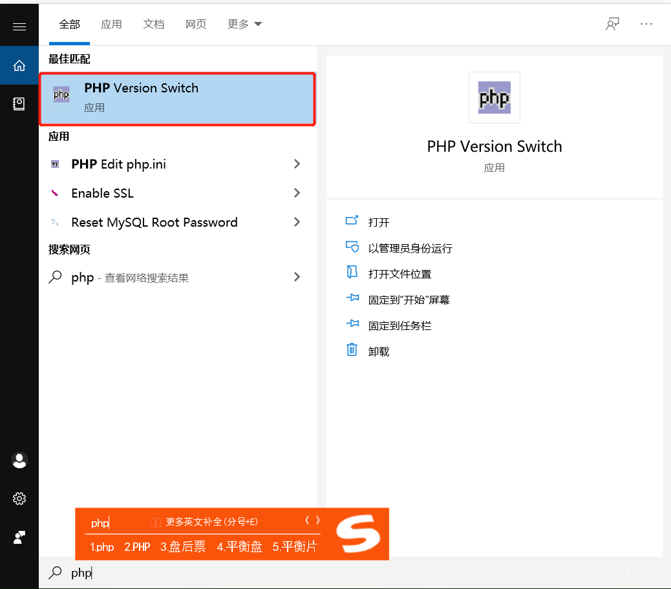
Task: Expand the php web search chevron
Action: point(297,276)
